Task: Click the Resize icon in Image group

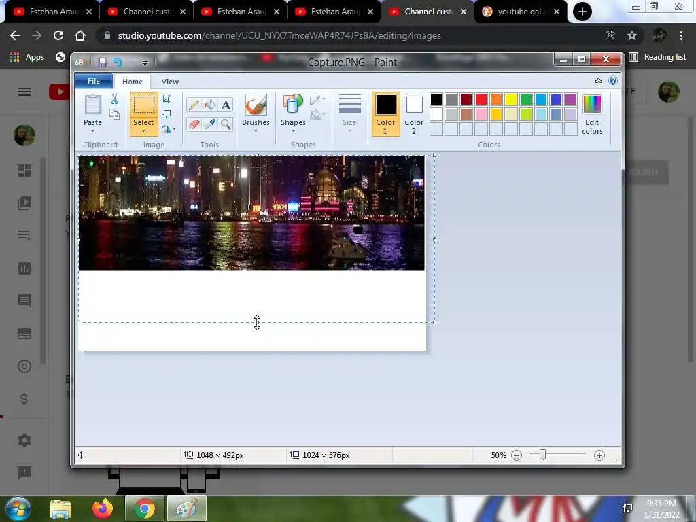Action: pyautogui.click(x=167, y=114)
